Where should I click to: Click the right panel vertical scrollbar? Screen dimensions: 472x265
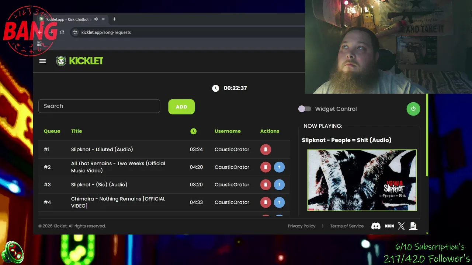[x=427, y=135]
